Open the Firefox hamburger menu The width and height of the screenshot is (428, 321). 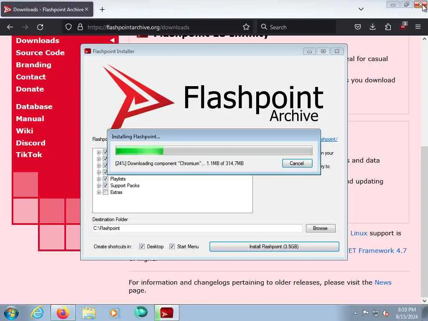tap(418, 27)
